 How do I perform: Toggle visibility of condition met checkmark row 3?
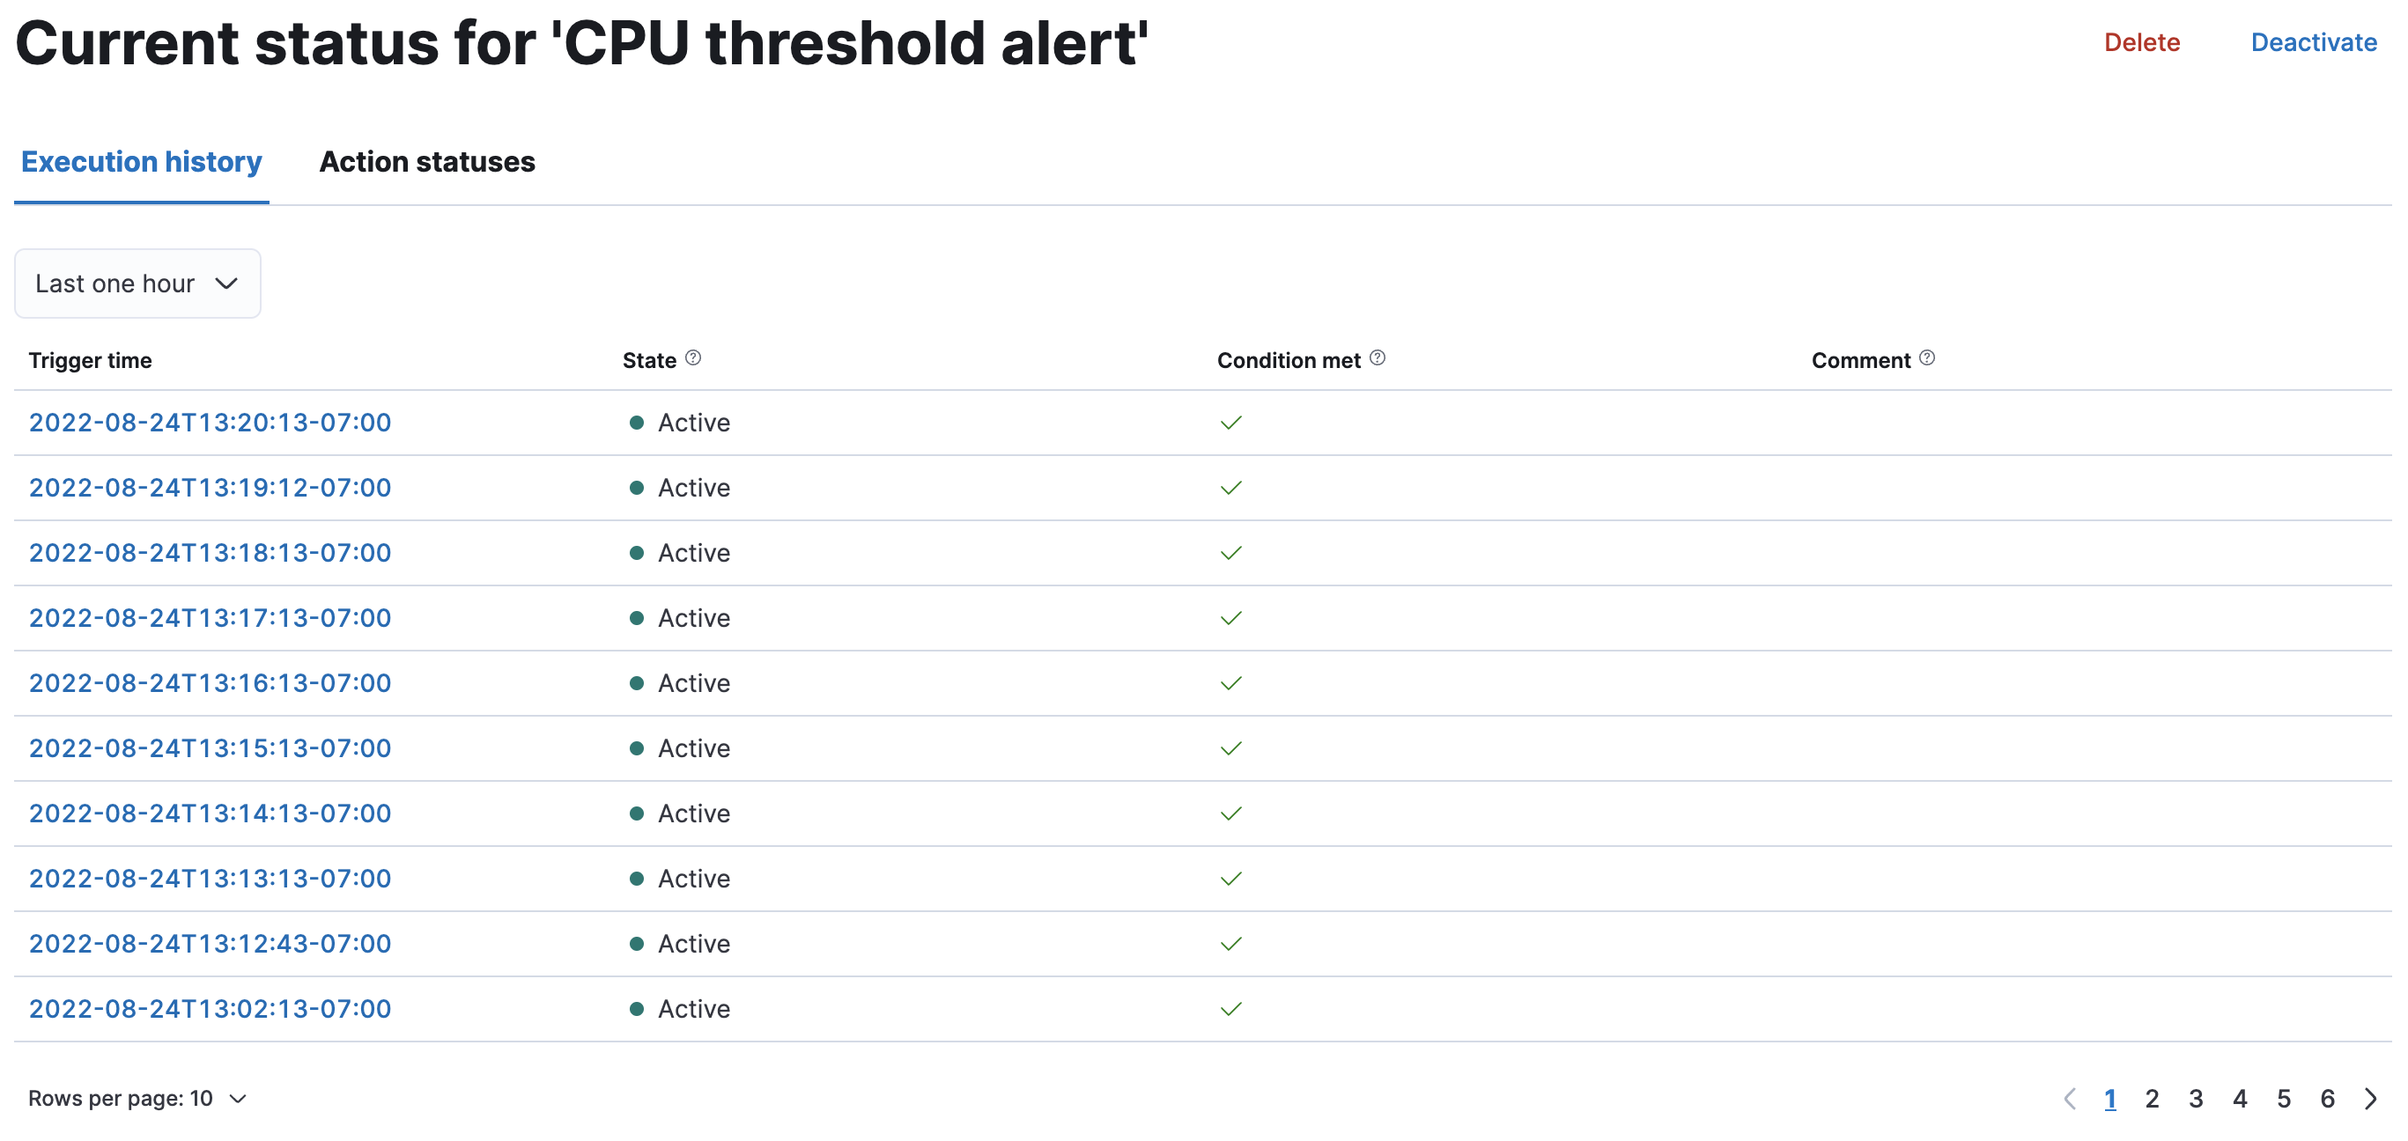point(1227,551)
